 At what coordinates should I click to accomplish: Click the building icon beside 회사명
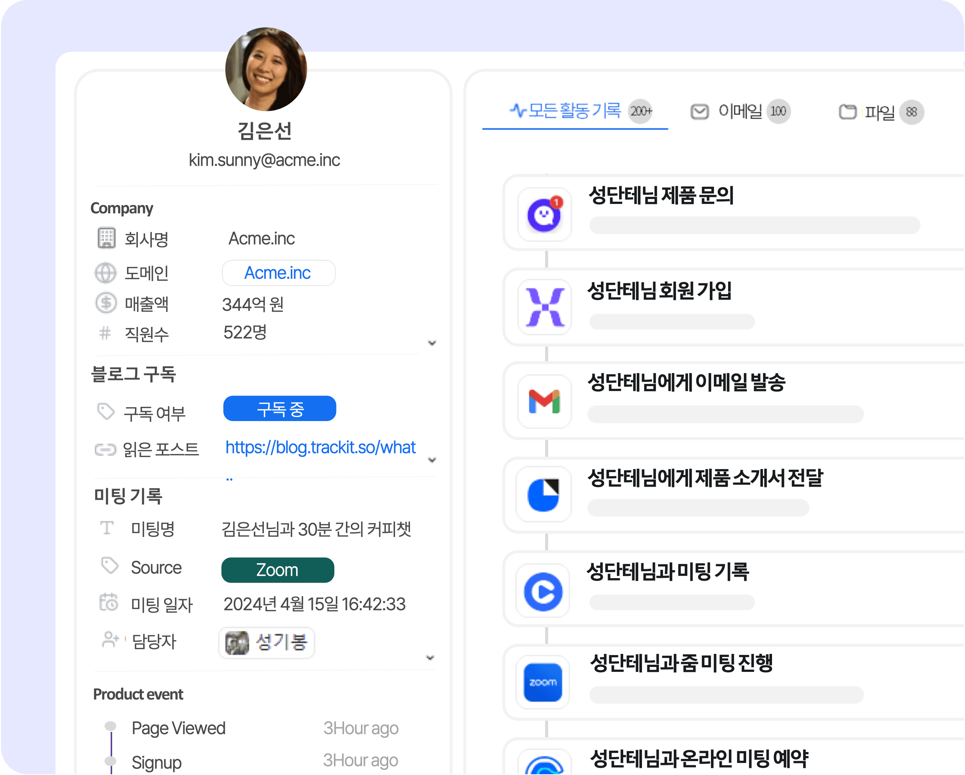pyautogui.click(x=106, y=238)
